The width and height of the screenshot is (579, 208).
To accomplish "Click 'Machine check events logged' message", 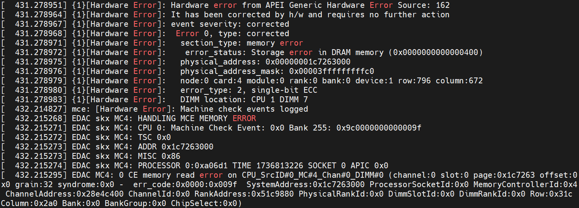I will [244, 109].
